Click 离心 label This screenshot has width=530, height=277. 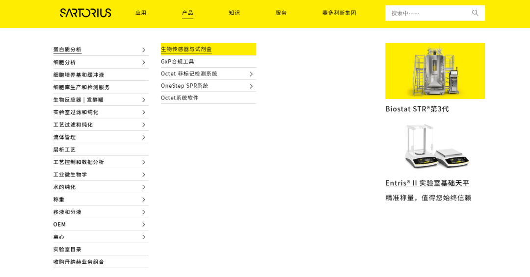(59, 237)
